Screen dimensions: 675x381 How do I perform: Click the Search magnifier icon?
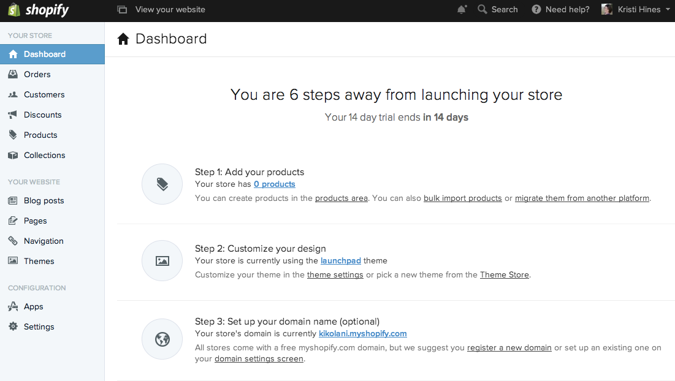pyautogui.click(x=482, y=9)
